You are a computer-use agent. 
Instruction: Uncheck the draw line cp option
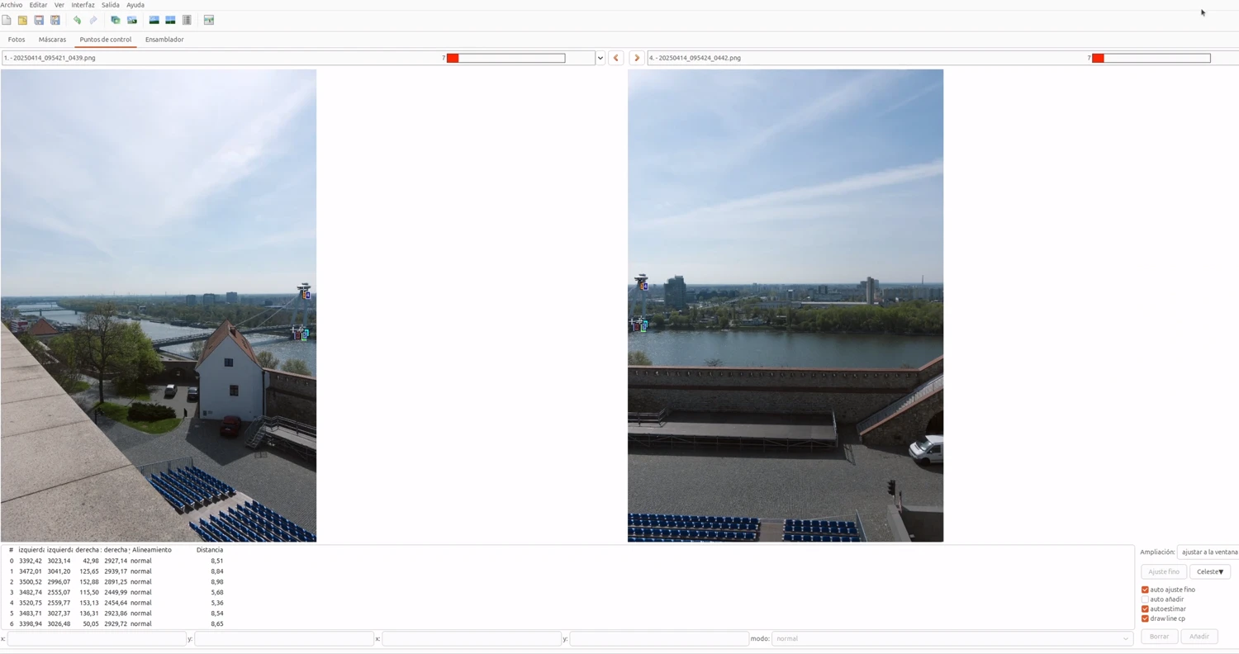(x=1145, y=618)
